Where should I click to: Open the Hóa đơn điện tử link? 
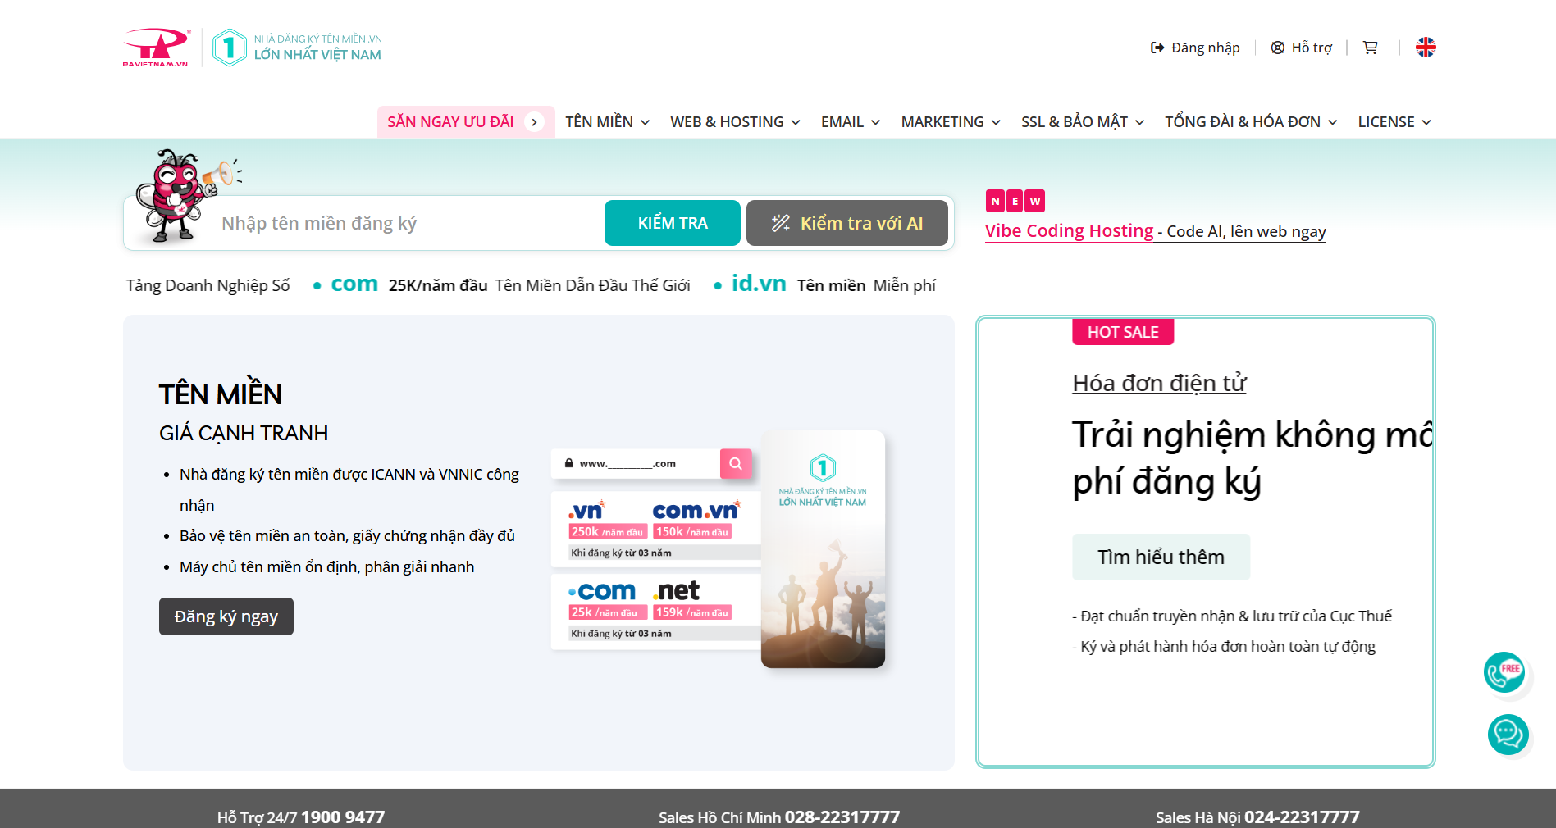(1159, 384)
